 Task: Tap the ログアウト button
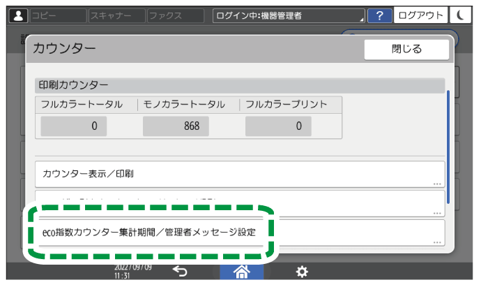point(420,15)
